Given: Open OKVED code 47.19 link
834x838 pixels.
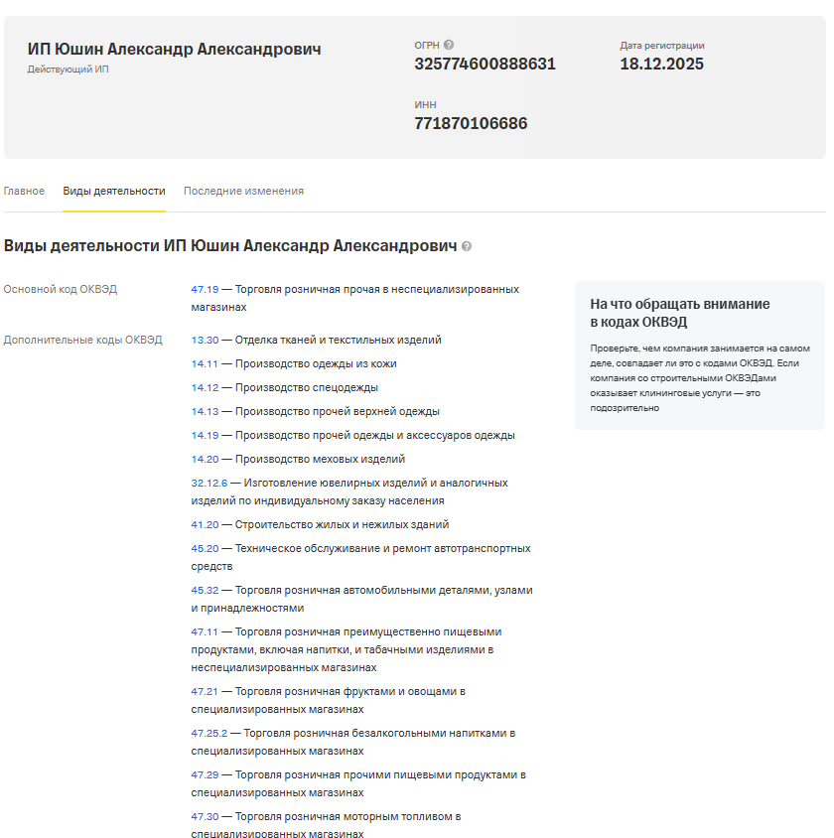Looking at the screenshot, I should click(x=205, y=289).
